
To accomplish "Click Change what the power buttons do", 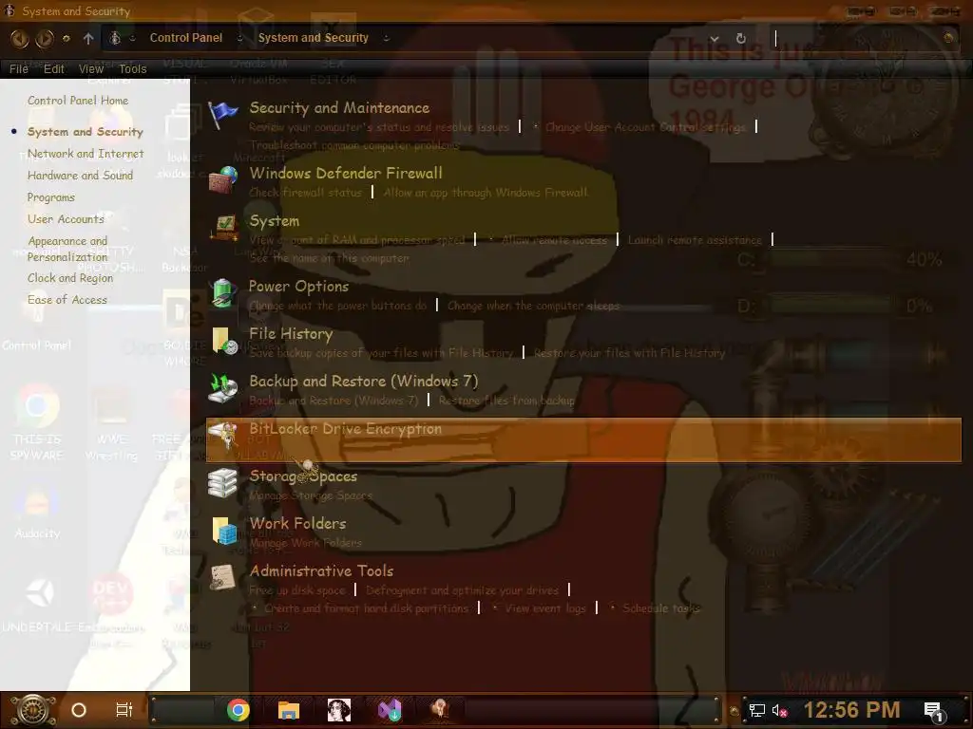I will click(x=338, y=306).
